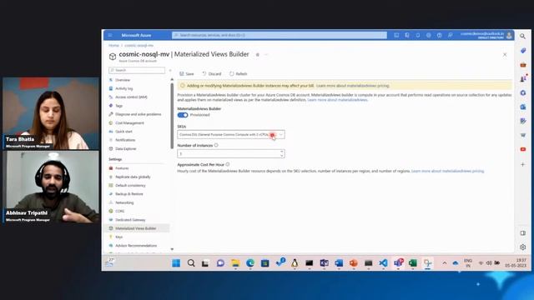This screenshot has height=300, width=534.
Task: Collapse the resource menu with the chevron
Action: tap(170, 70)
